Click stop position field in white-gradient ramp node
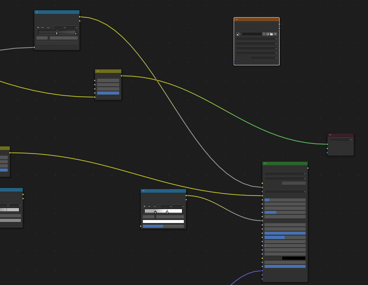This screenshot has height=285, width=368. click(170, 217)
